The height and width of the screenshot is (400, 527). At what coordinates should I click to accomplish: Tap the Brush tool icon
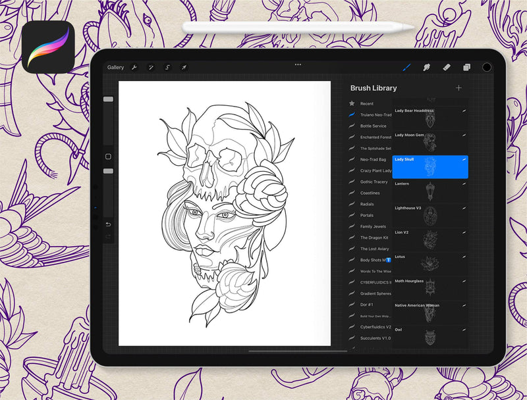[407, 67]
